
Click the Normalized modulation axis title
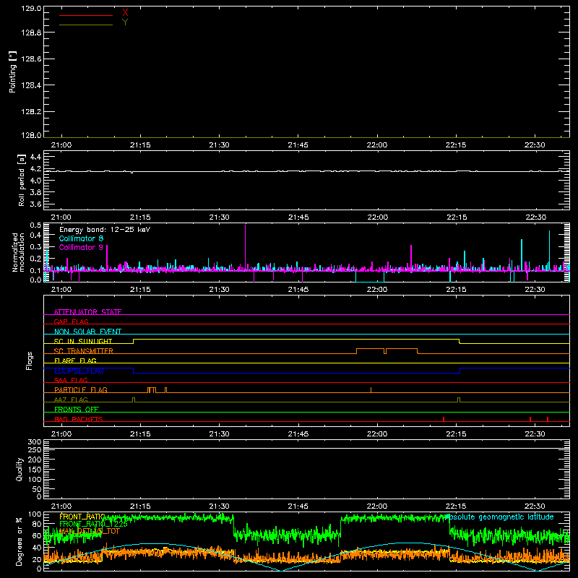pyautogui.click(x=18, y=252)
